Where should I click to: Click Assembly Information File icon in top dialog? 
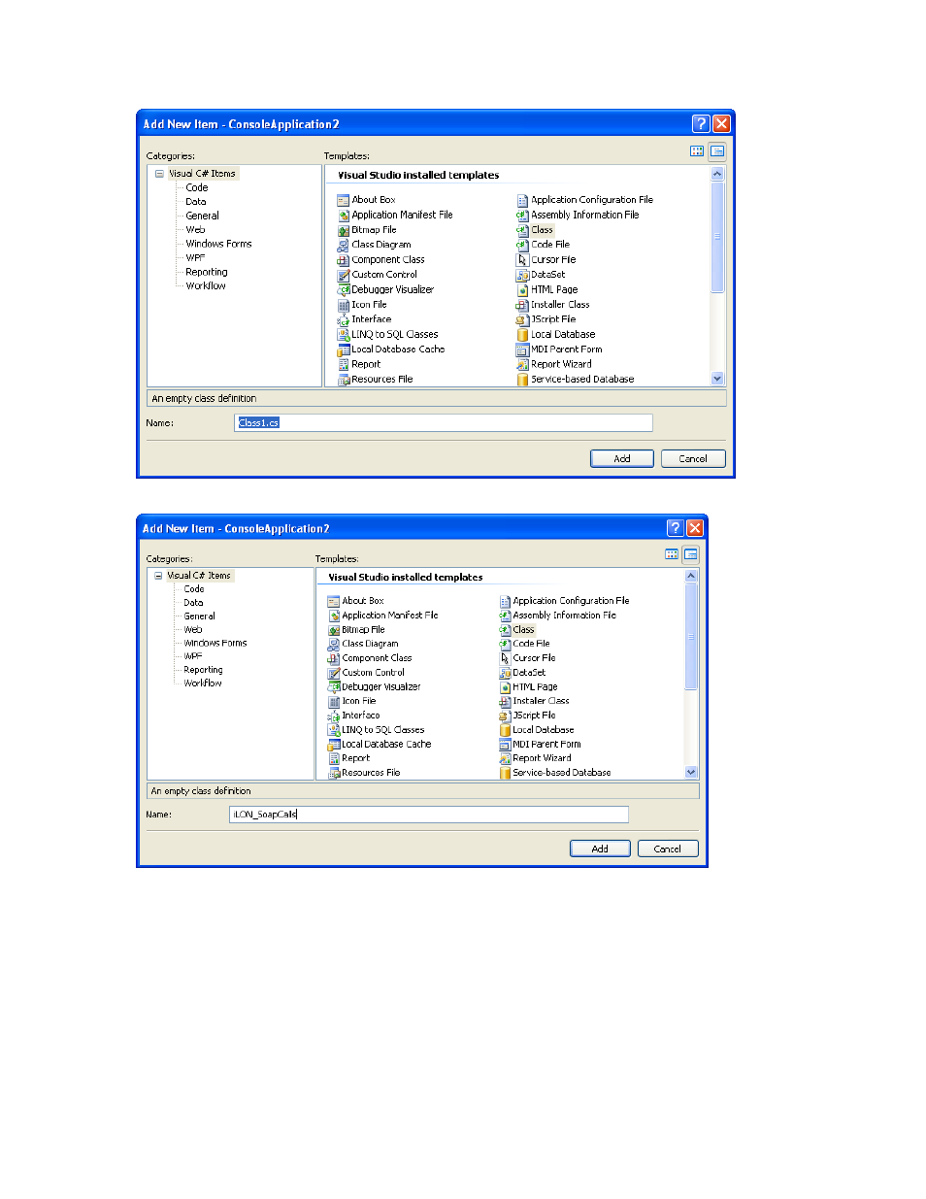tap(522, 216)
